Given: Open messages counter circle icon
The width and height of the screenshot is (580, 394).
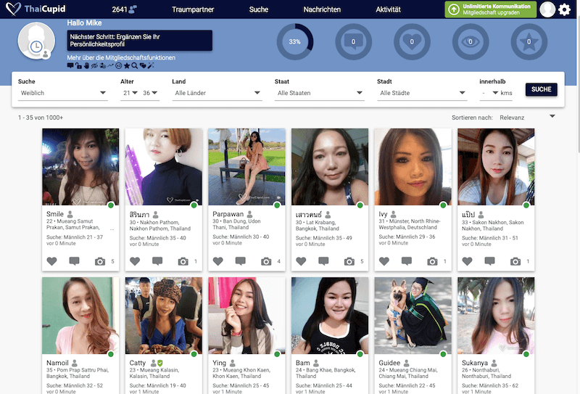Looking at the screenshot, I should tap(353, 41).
